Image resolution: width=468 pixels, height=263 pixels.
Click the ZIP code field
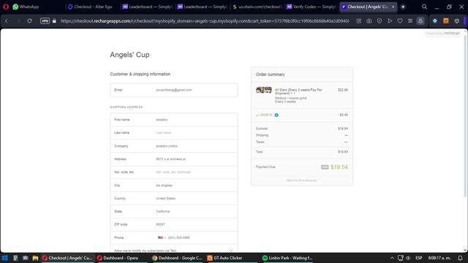(174, 224)
